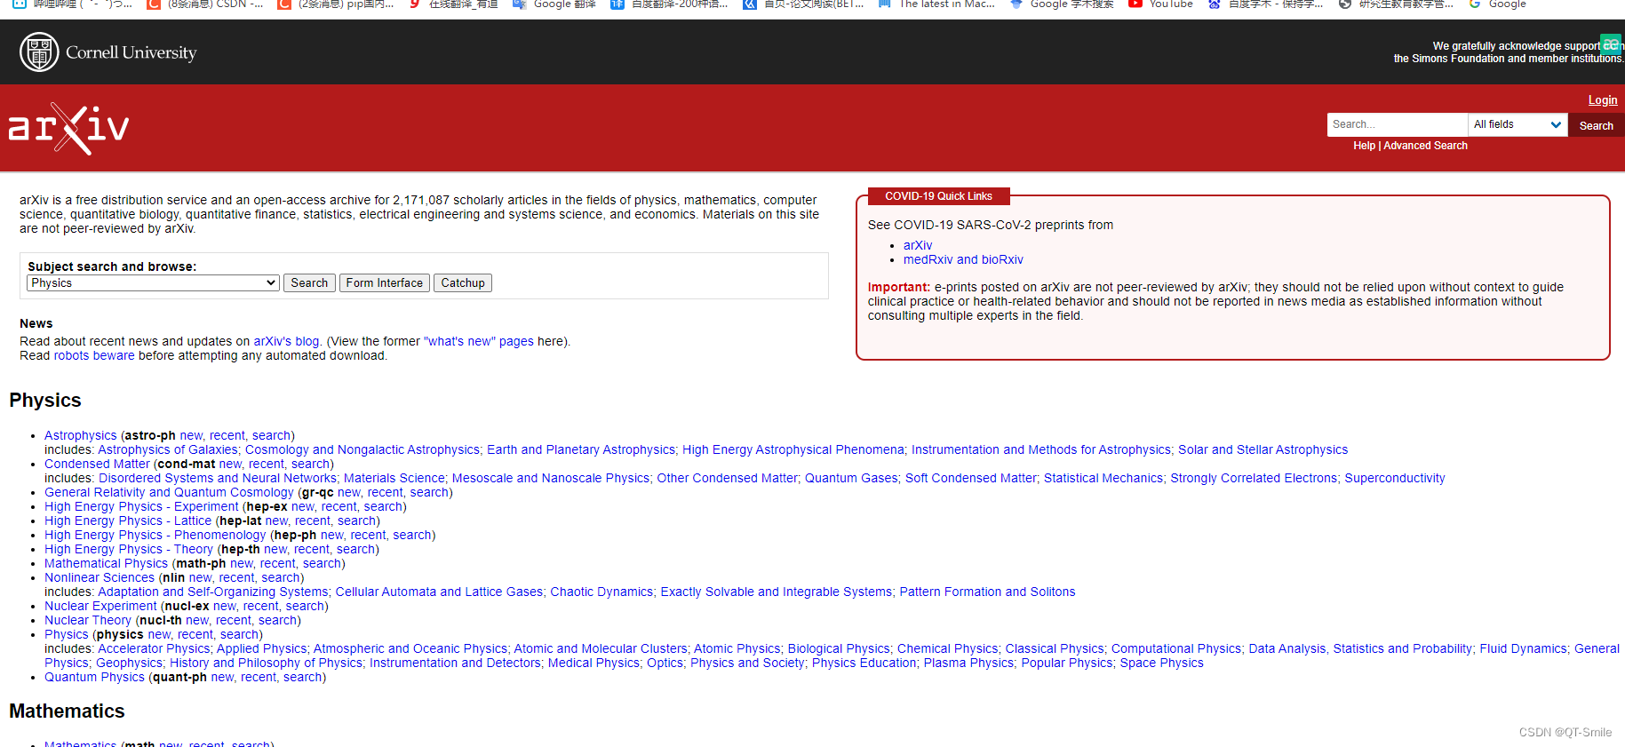
Task: Open the Login link
Action: (x=1603, y=99)
